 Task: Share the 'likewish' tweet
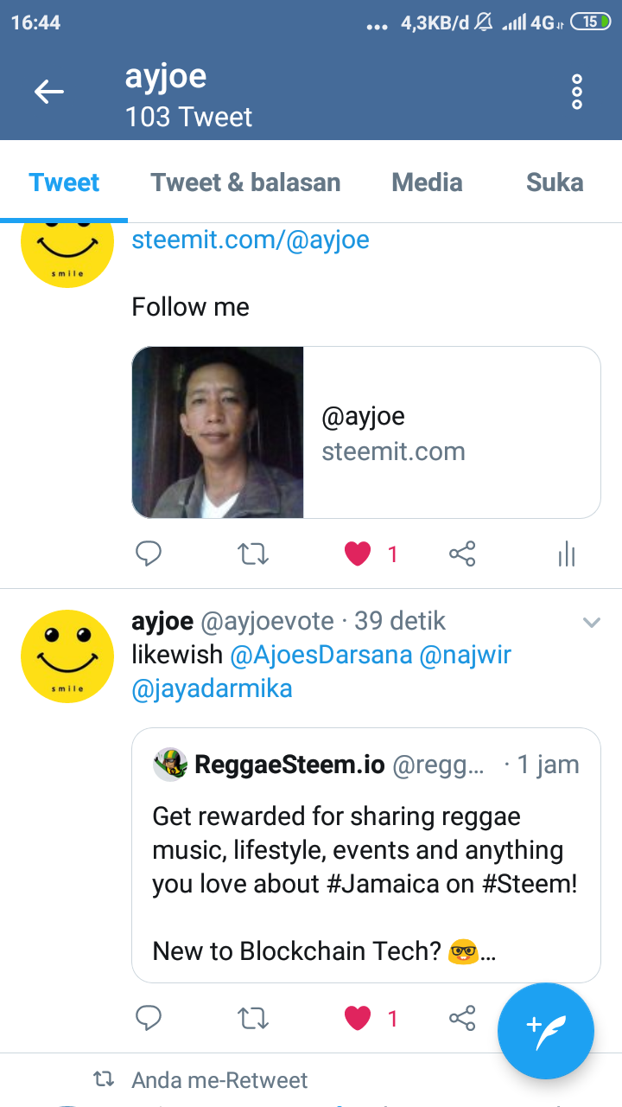pos(462,1019)
